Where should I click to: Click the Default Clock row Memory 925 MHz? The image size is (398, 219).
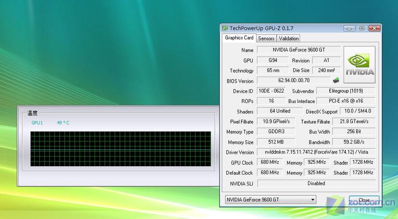point(316,173)
